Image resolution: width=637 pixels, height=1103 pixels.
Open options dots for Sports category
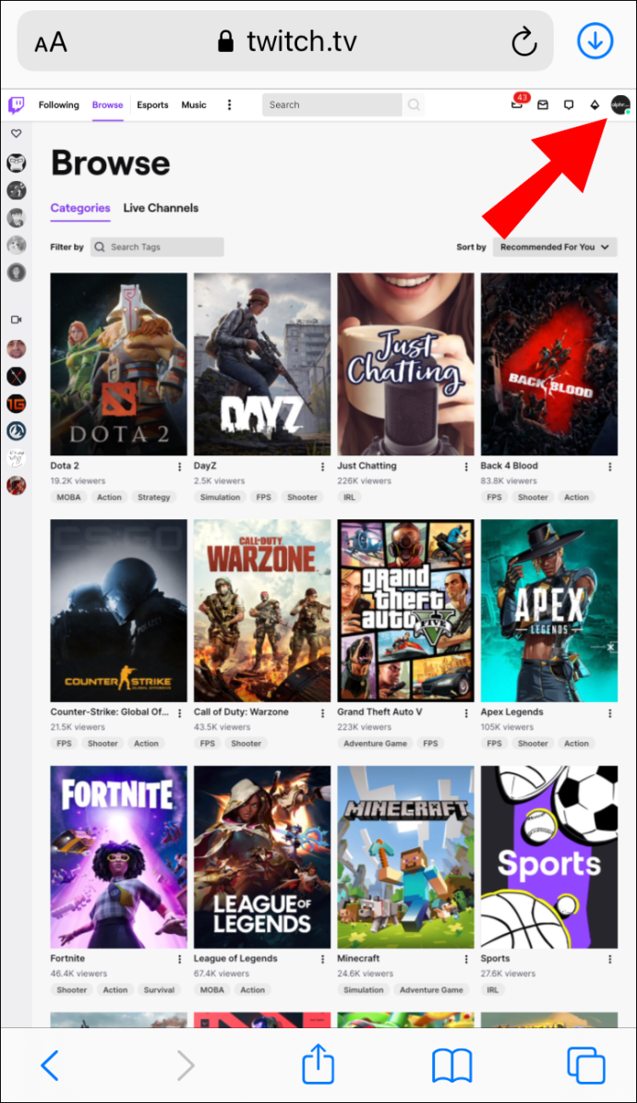609,959
